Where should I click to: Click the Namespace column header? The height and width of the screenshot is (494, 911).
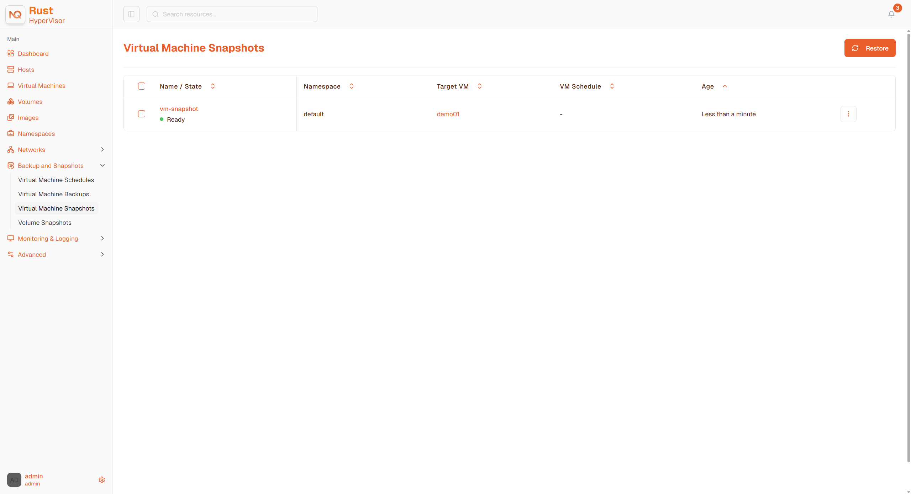click(x=322, y=86)
